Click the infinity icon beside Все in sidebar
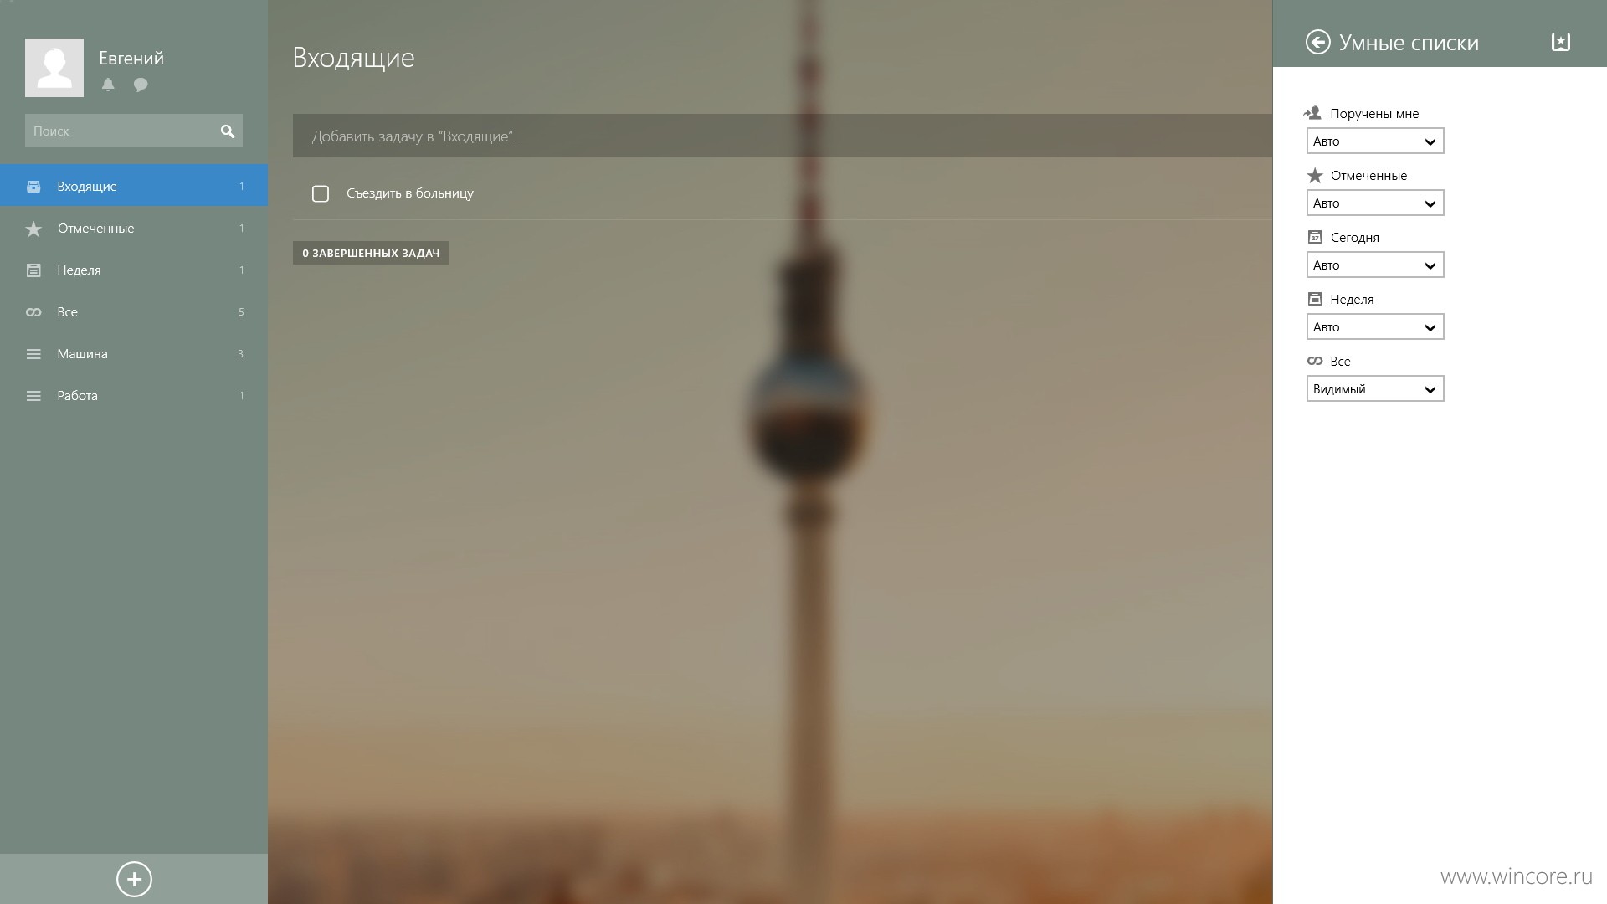The image size is (1607, 904). coord(33,312)
